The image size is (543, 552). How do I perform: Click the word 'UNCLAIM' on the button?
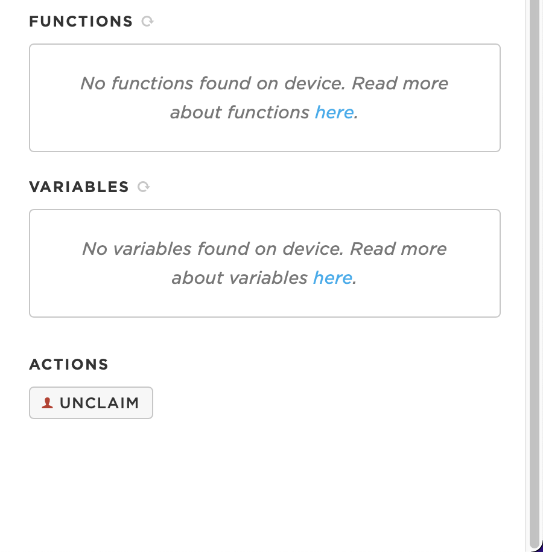pos(100,403)
